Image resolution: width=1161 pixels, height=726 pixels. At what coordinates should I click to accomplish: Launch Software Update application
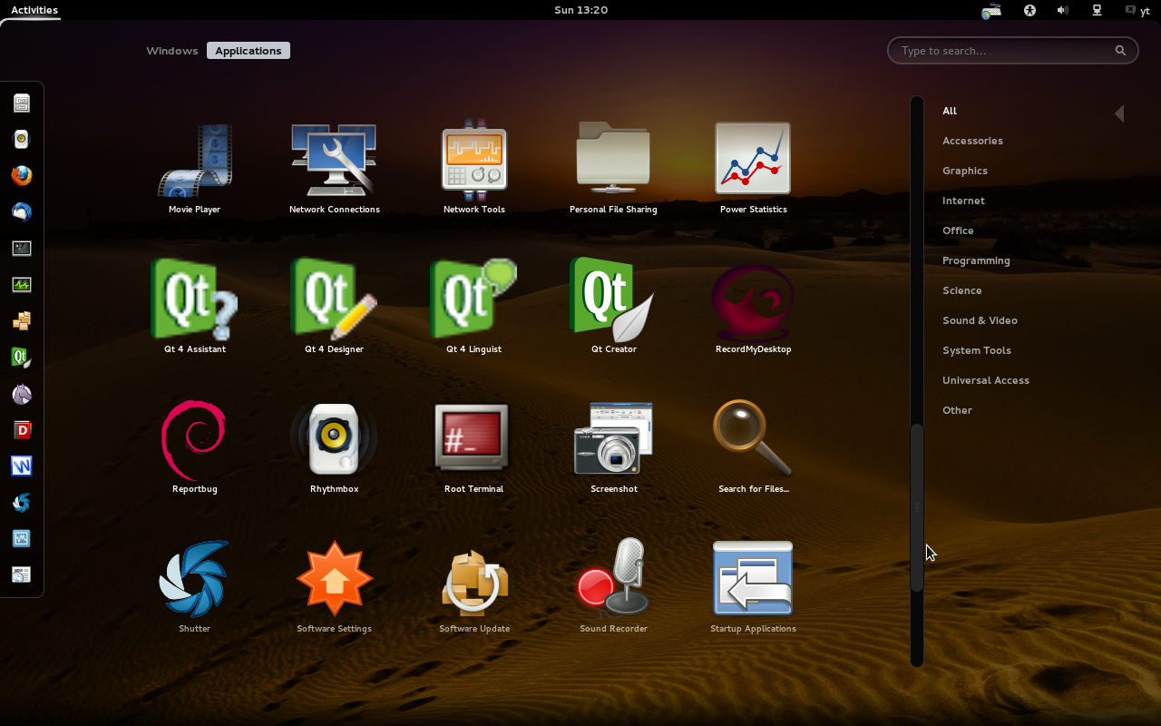473,582
